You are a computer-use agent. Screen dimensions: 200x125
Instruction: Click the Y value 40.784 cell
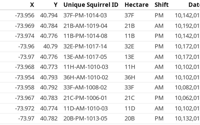point(49,26)
